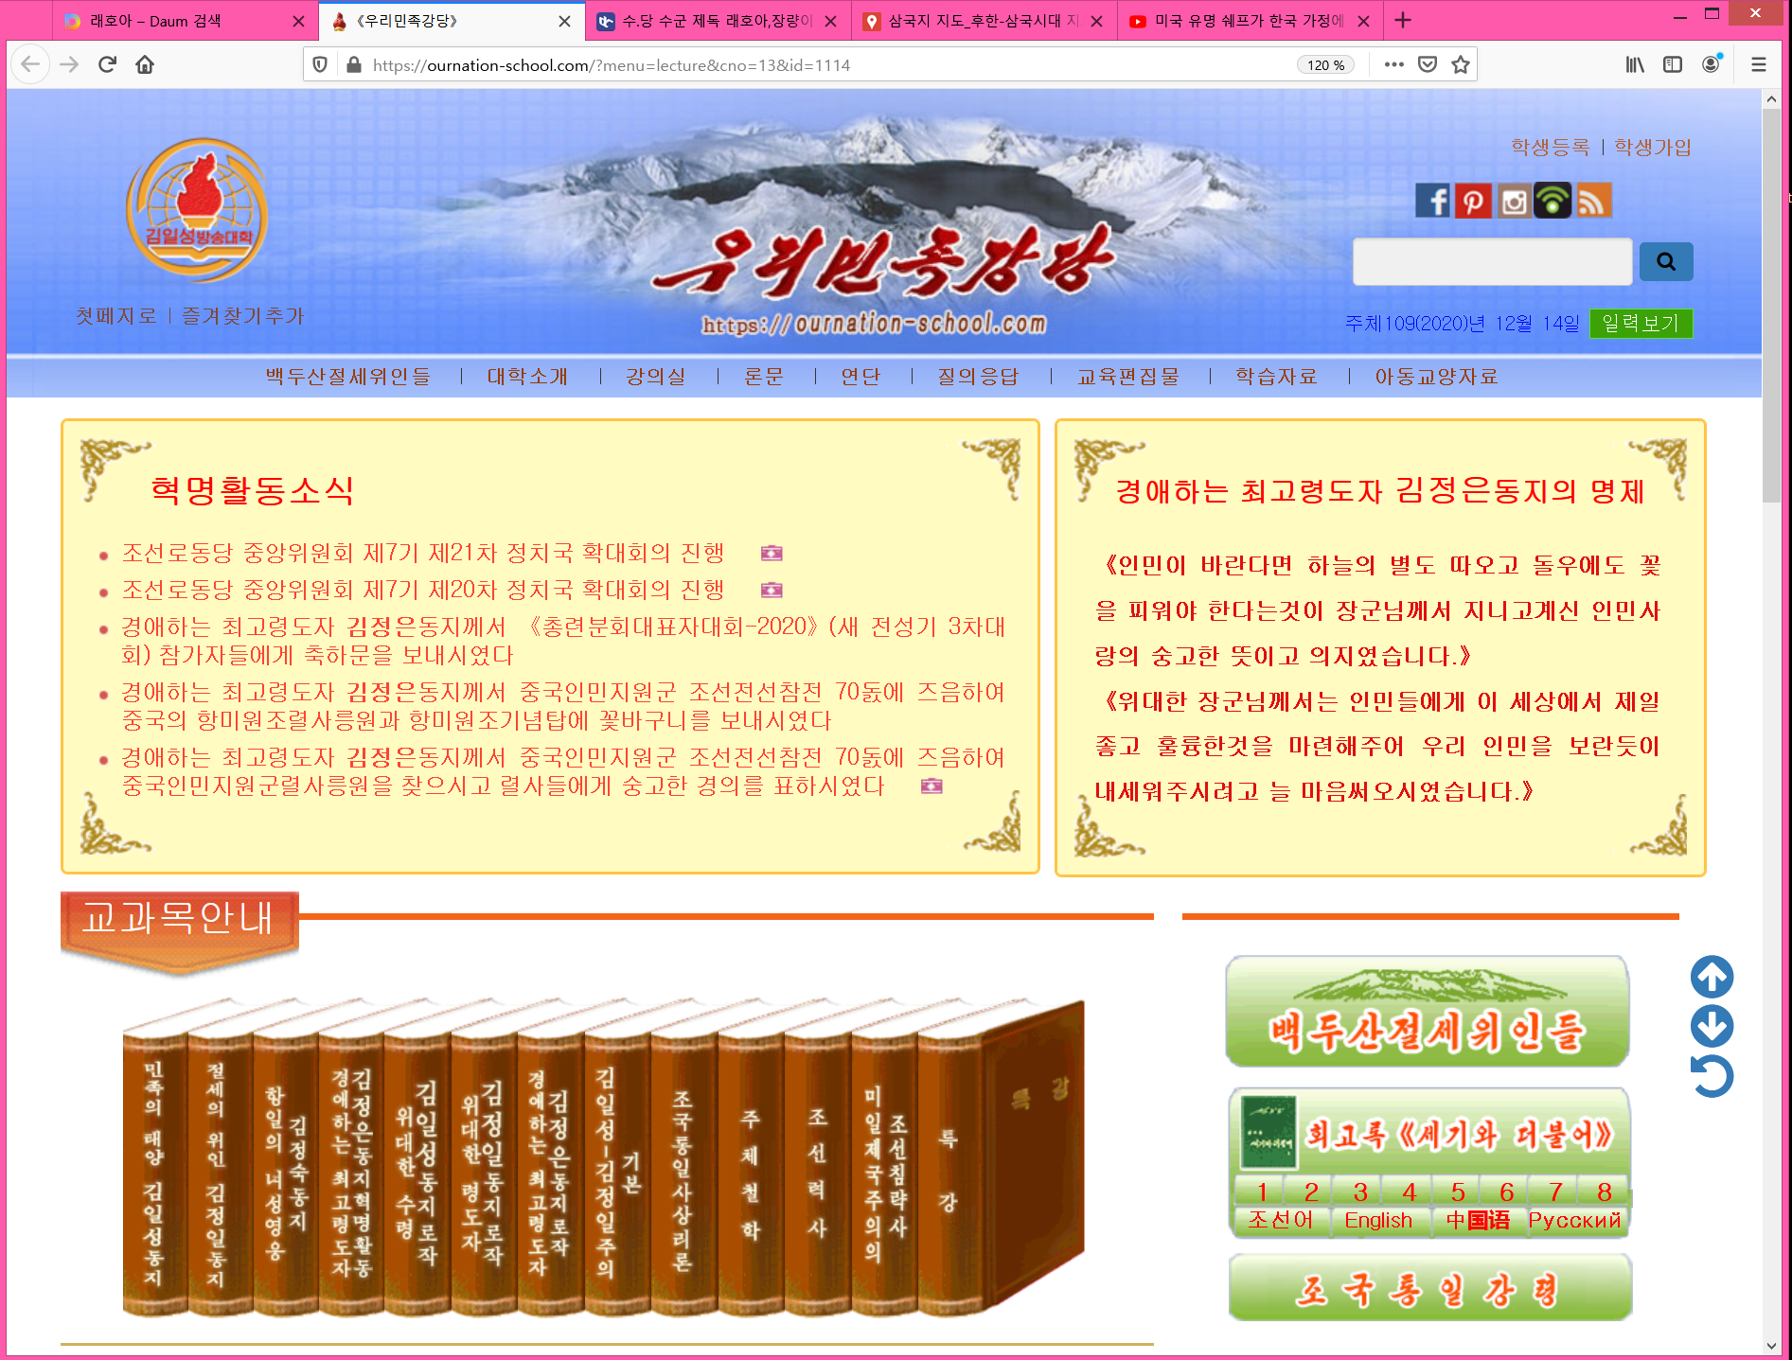Viewport: 1792px width, 1360px height.
Task: Open the 론문 menu item
Action: pyautogui.click(x=764, y=377)
